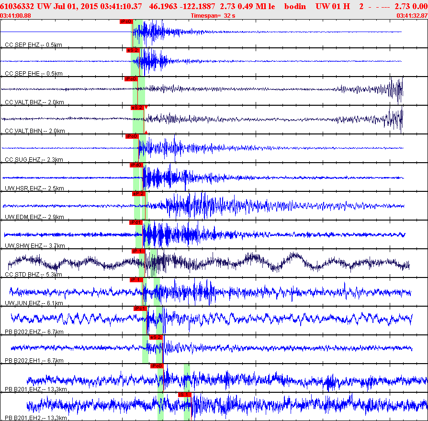Viewport: 428px width, 421px height.
Task: Click the Timespan= 32 s label
Action: [213, 16]
